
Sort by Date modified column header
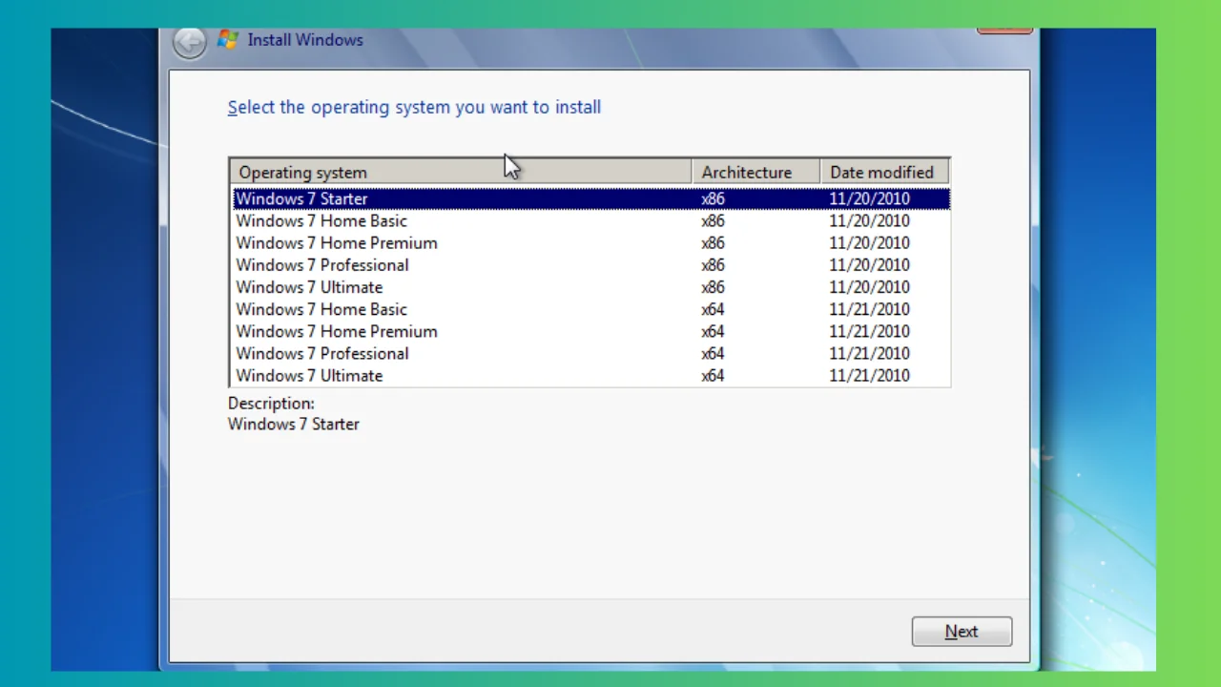tap(884, 172)
